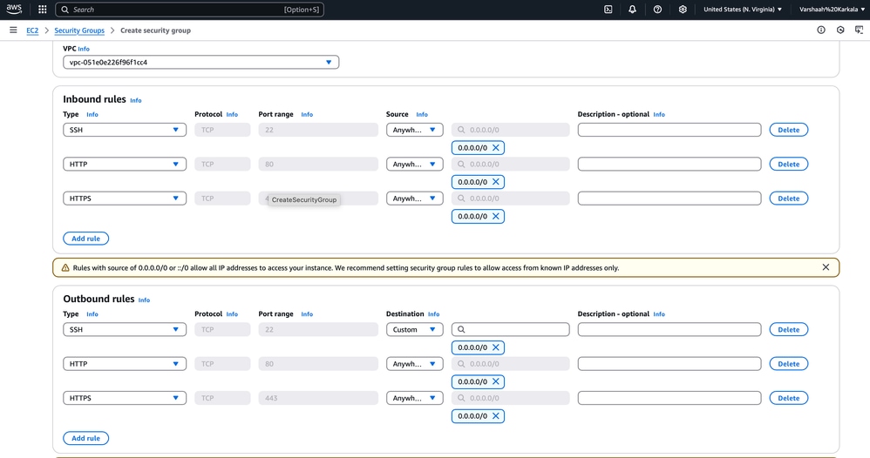
Task: Remove 0.0.0.0/0 from outbound HTTP rule
Action: point(495,381)
